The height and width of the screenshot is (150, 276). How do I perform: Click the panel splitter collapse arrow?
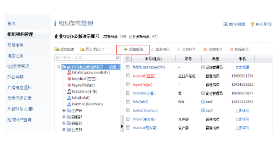click(122, 126)
